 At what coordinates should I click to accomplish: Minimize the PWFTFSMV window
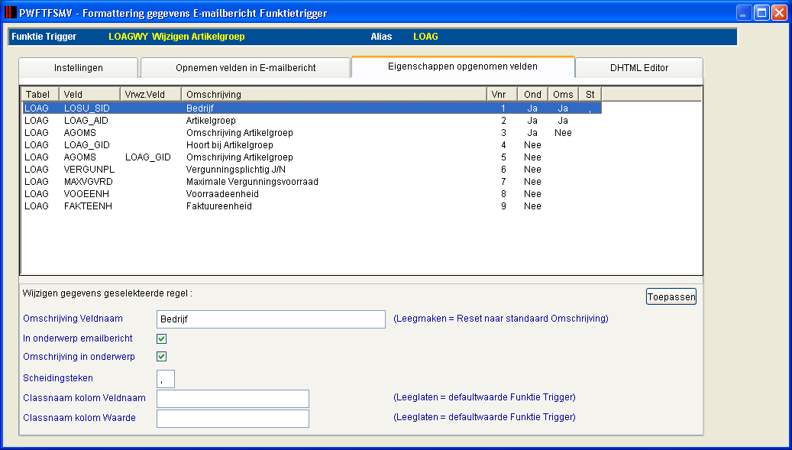point(744,13)
